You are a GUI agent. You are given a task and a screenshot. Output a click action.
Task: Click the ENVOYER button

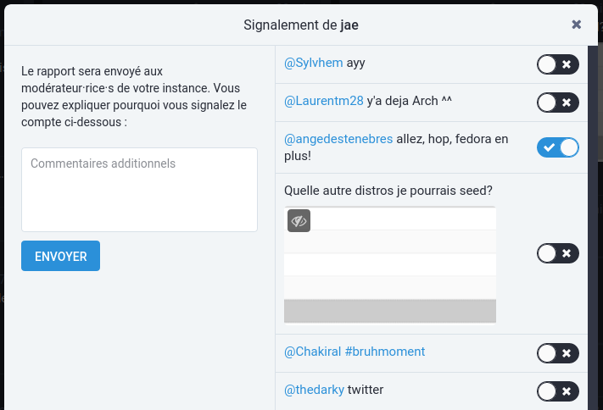[60, 256]
